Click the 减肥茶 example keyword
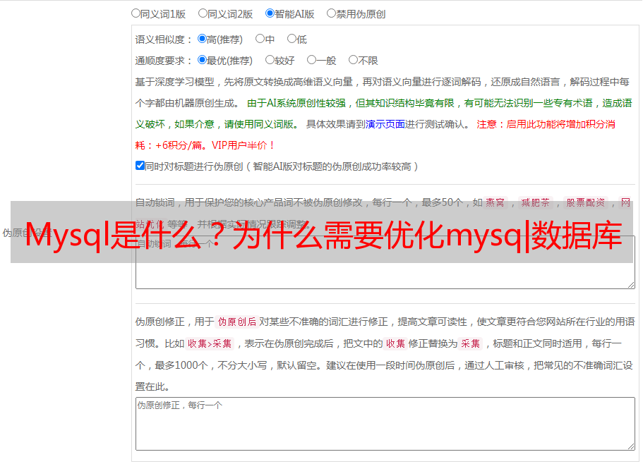 point(535,202)
